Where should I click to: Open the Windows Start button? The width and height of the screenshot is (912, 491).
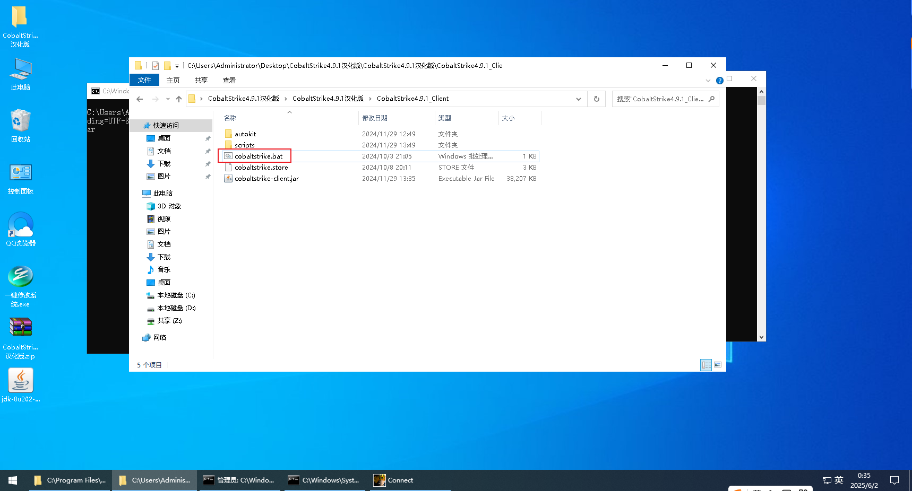pos(13,480)
